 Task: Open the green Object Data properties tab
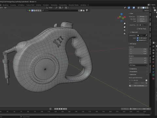click(153, 75)
